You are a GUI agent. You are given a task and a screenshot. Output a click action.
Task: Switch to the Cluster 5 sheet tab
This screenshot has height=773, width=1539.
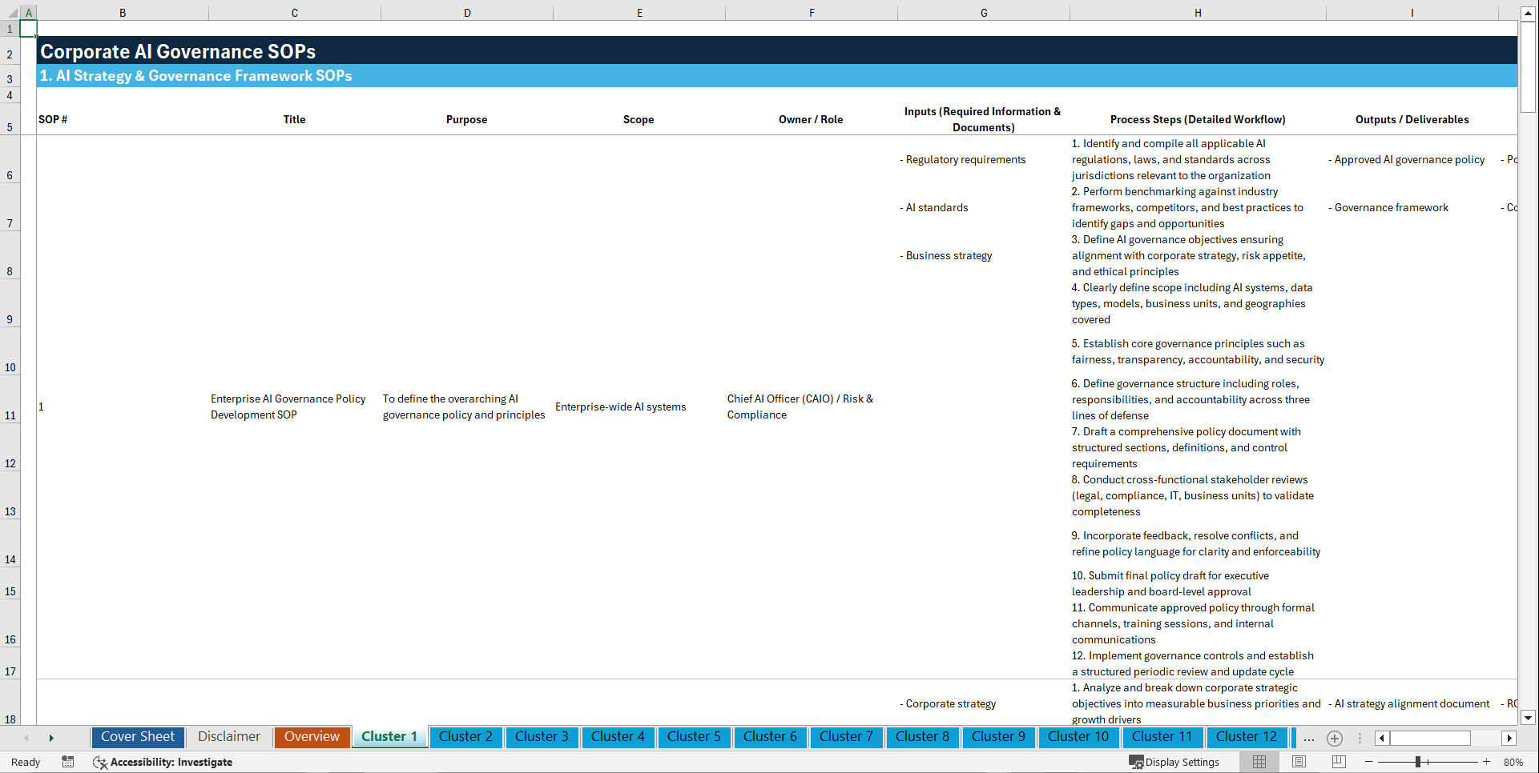694,737
